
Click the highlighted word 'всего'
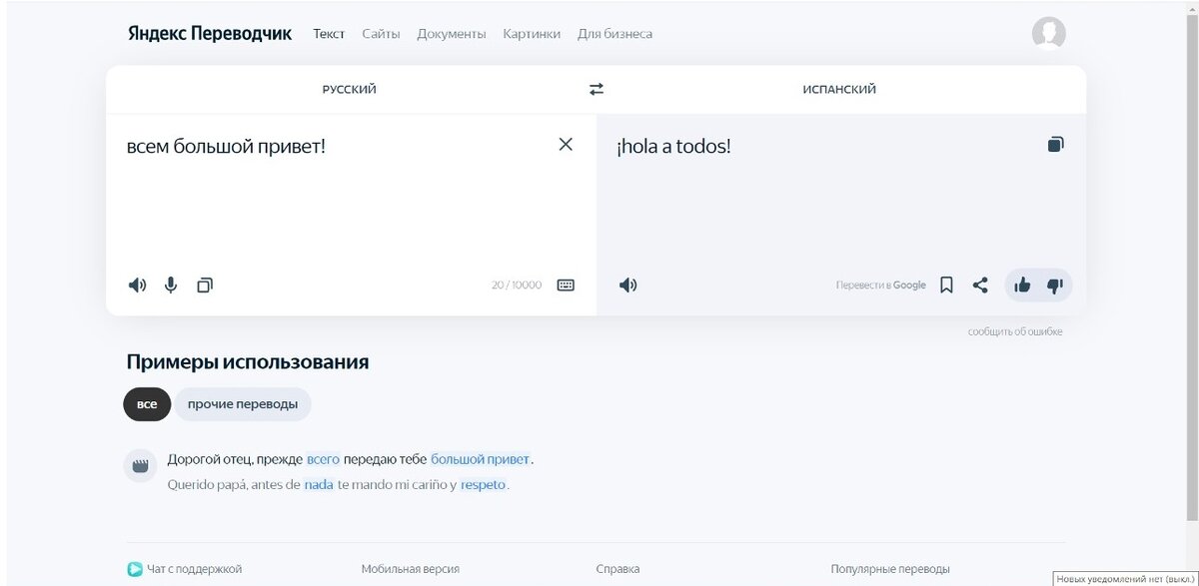323,460
